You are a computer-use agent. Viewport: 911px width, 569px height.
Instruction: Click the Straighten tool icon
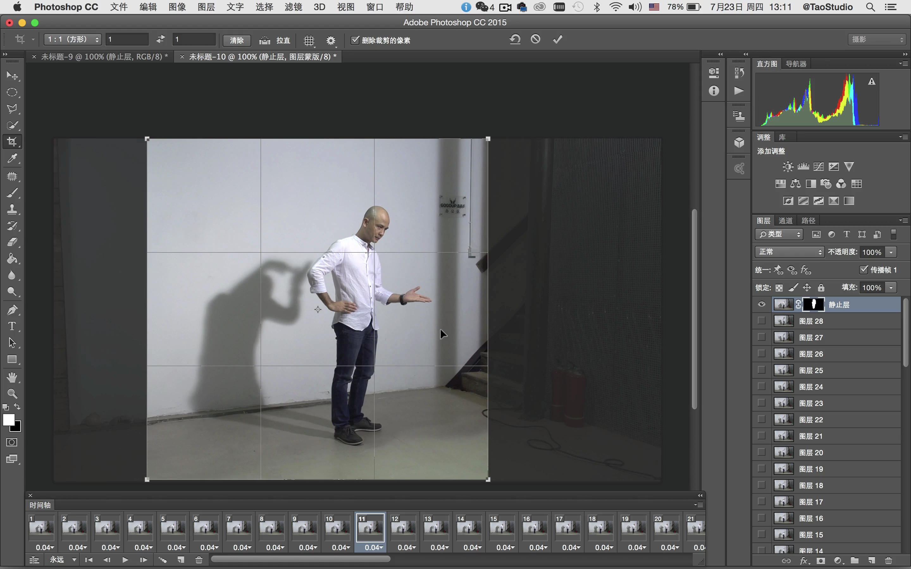click(x=265, y=40)
